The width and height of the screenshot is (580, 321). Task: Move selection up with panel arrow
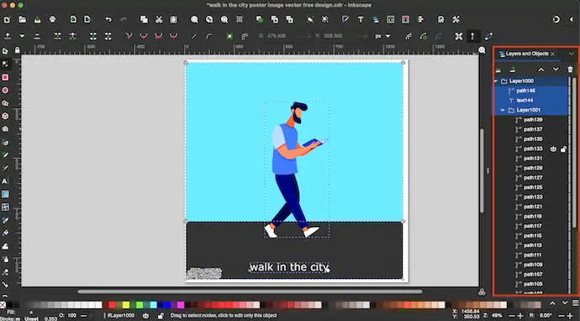tap(541, 70)
